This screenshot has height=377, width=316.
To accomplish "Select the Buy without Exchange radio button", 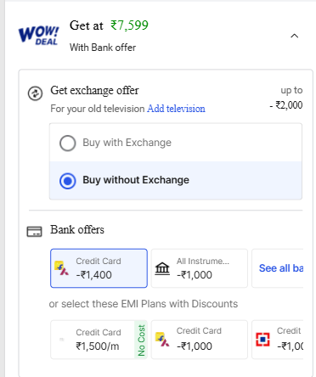I will [x=68, y=181].
